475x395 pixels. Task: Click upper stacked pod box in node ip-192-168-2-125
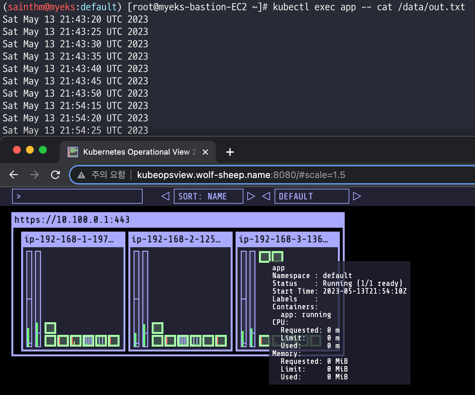(158, 328)
